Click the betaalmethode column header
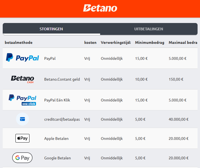The image size is (200, 168). pyautogui.click(x=19, y=42)
